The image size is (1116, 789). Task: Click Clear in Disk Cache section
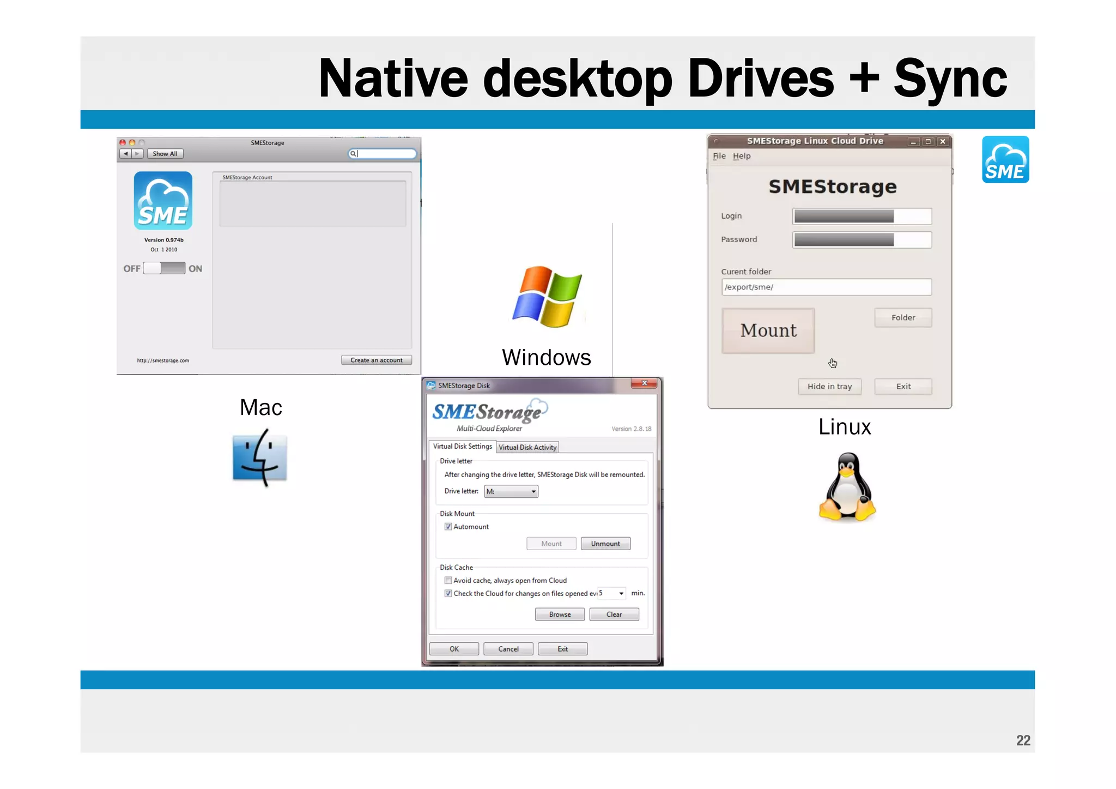(614, 615)
